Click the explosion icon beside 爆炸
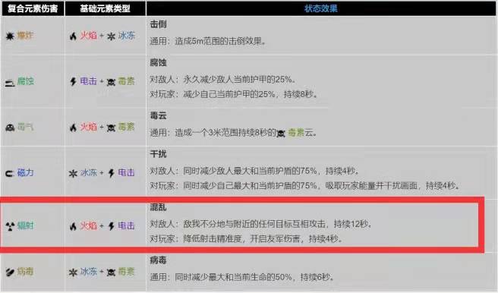Image resolution: width=498 pixels, height=293 pixels. (x=10, y=36)
